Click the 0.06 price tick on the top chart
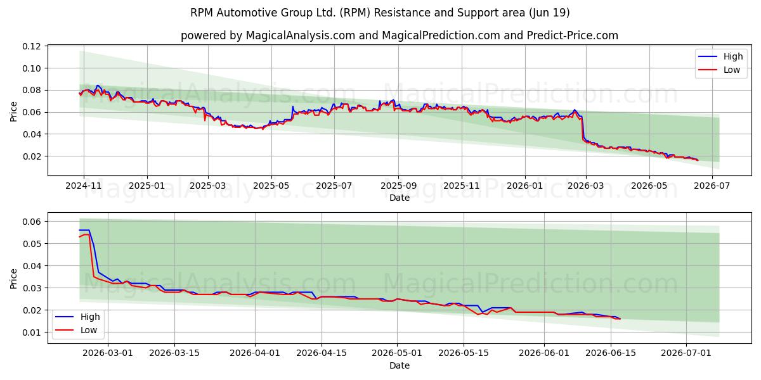This screenshot has height=380, width=761. [x=31, y=112]
